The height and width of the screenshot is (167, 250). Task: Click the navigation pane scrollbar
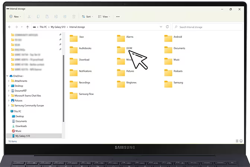click(x=64, y=88)
